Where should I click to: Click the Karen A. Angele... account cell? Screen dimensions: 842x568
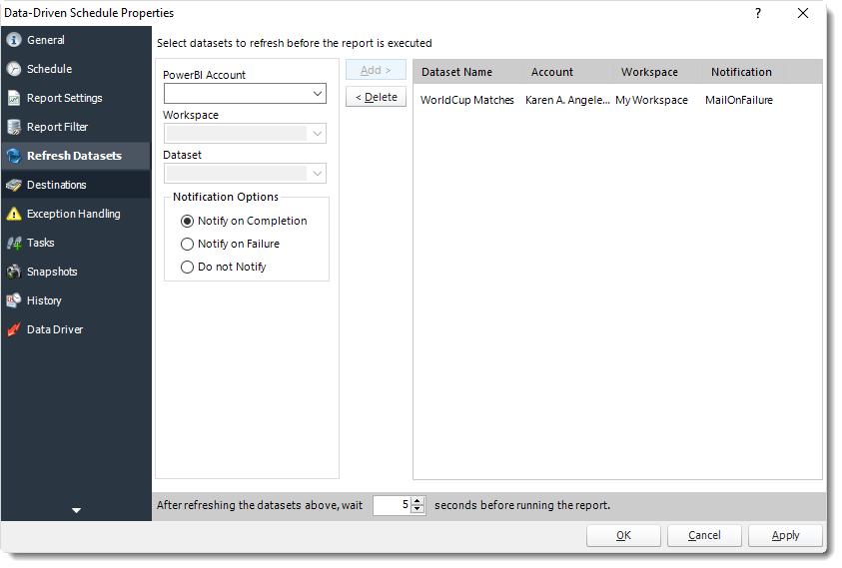[x=567, y=100]
